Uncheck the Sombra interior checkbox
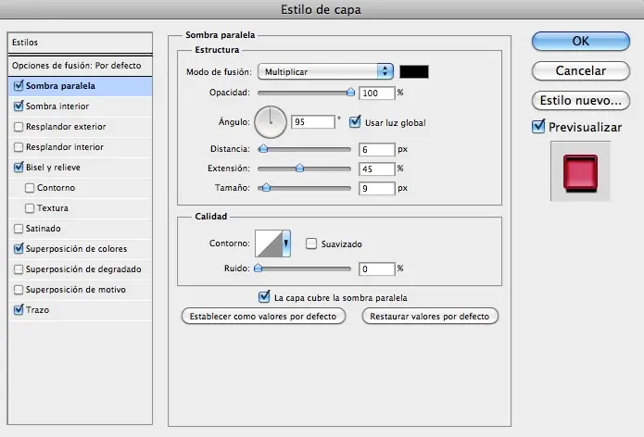The image size is (644, 437). pos(19,106)
